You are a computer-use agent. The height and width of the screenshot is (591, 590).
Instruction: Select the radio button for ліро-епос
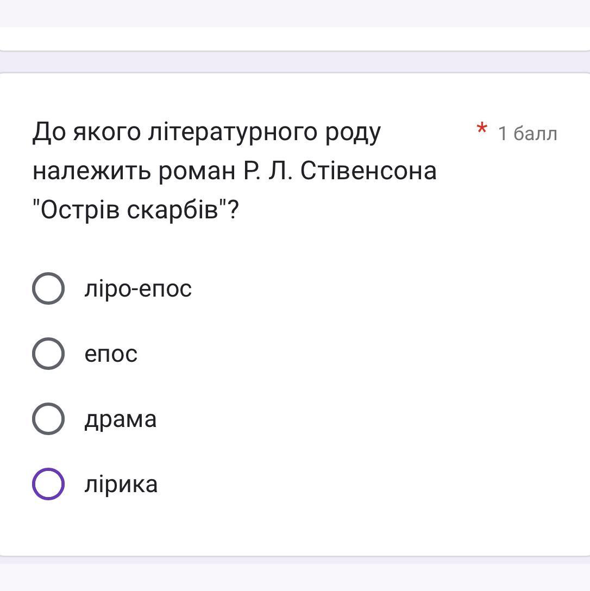tap(48, 288)
